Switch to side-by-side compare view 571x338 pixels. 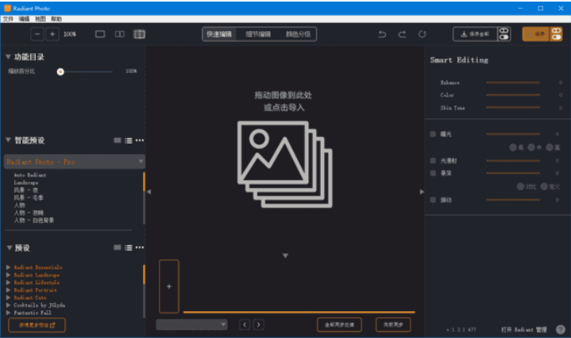120,34
